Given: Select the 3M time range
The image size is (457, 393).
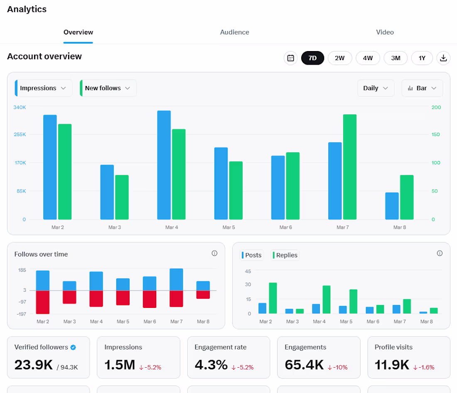Looking at the screenshot, I should click(396, 58).
